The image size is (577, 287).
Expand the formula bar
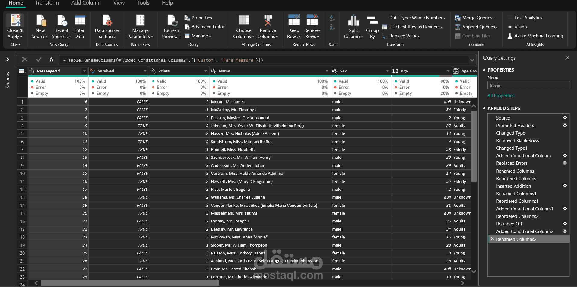point(472,60)
